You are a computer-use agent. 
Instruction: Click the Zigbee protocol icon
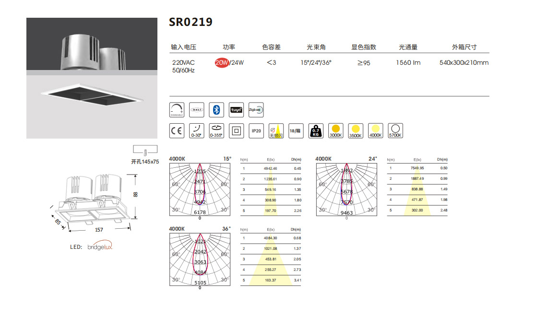click(256, 110)
